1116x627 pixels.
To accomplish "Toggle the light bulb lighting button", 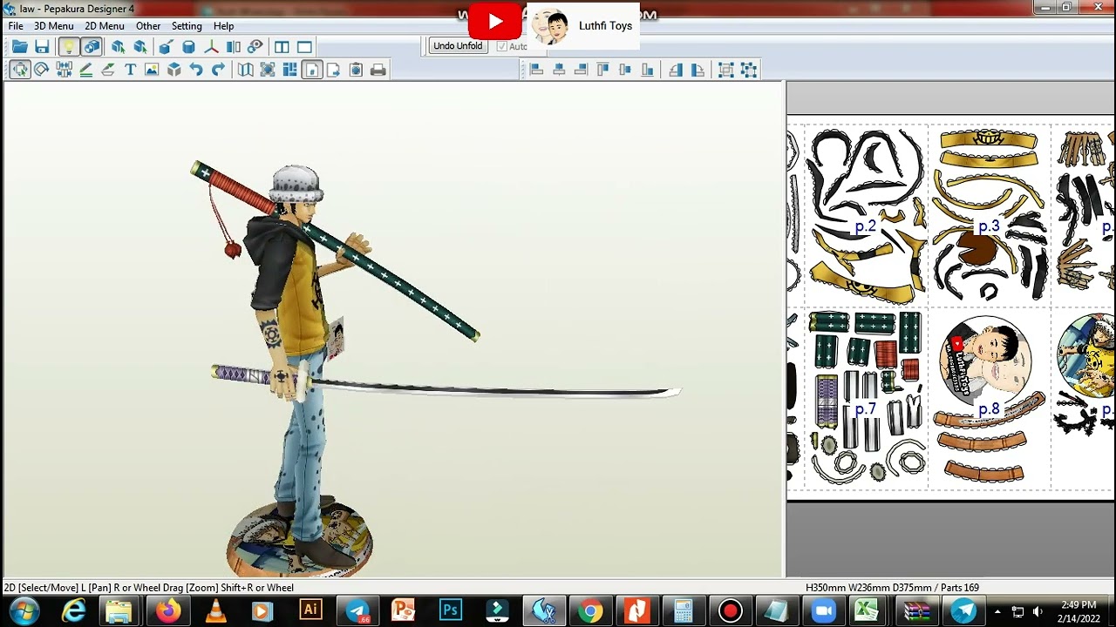I will point(68,47).
